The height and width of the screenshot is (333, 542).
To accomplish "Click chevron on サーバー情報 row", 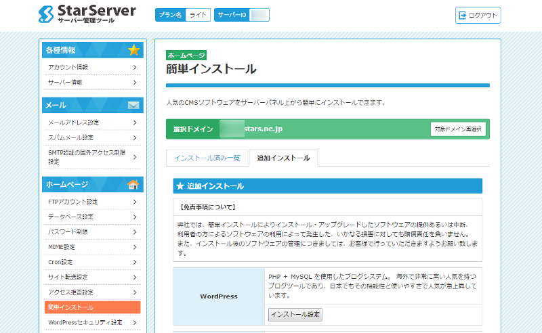I will click(x=135, y=83).
